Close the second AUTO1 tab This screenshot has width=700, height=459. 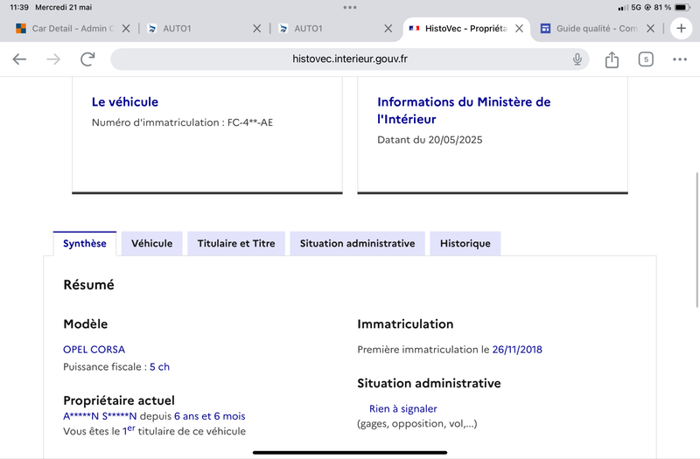[388, 29]
